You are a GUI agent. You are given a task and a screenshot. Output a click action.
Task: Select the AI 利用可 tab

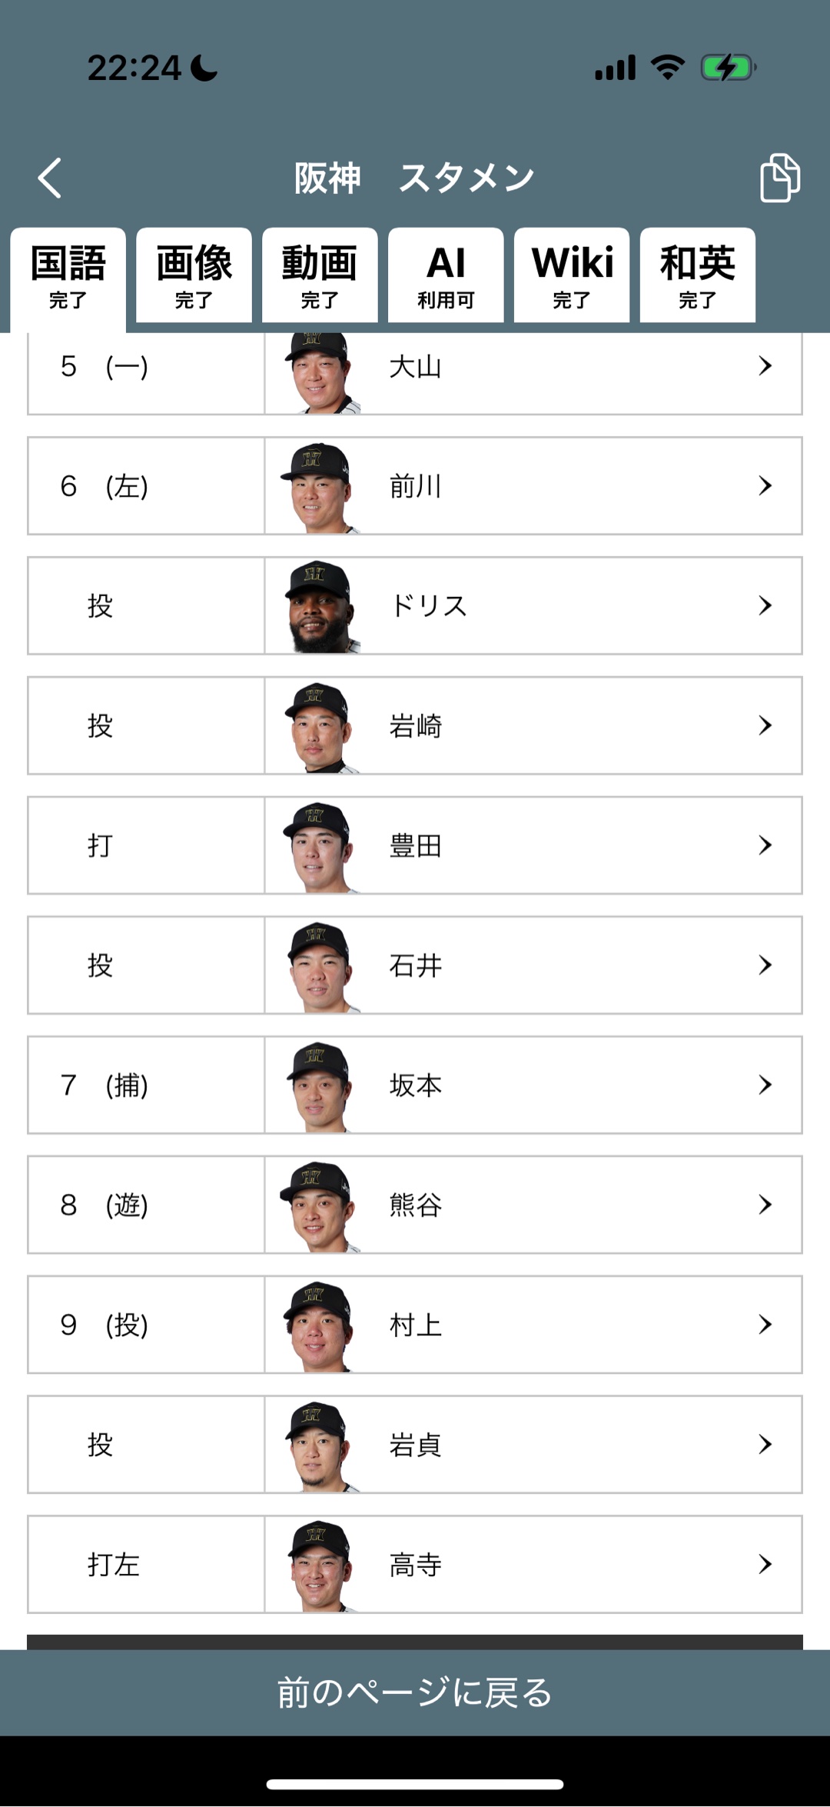(x=446, y=275)
